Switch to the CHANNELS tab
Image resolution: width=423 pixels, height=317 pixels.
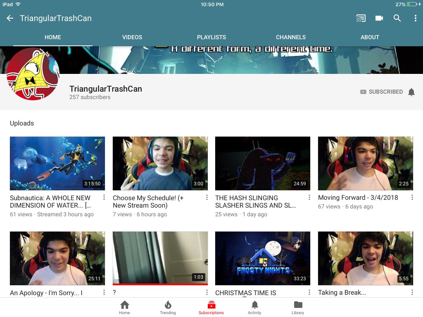[290, 37]
